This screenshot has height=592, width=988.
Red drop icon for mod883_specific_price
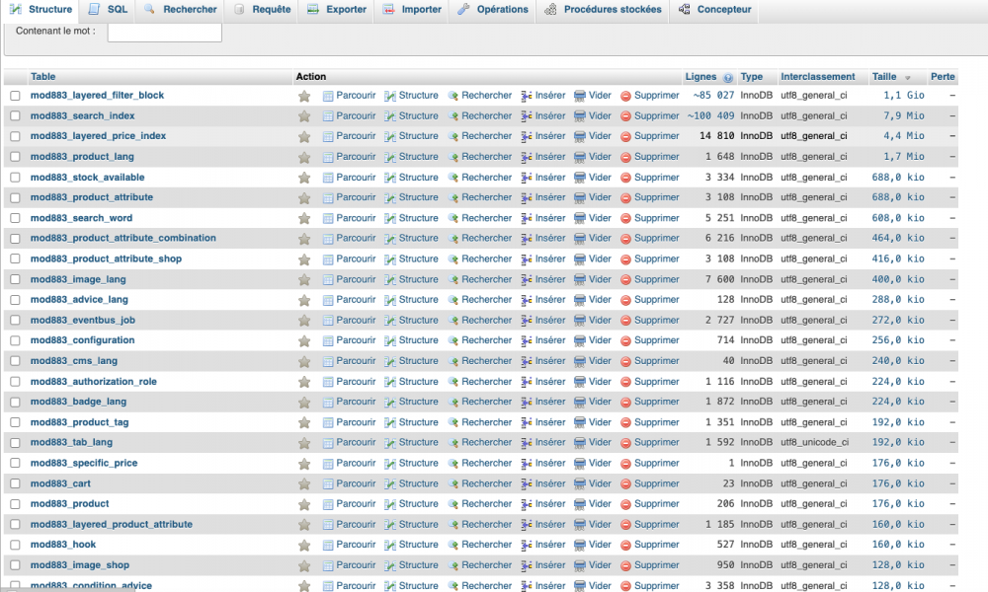click(625, 465)
